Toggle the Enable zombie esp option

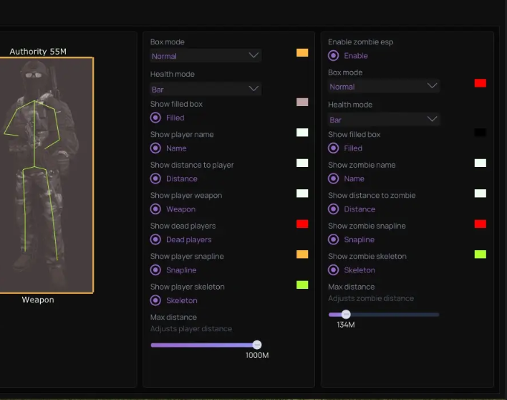pyautogui.click(x=334, y=56)
